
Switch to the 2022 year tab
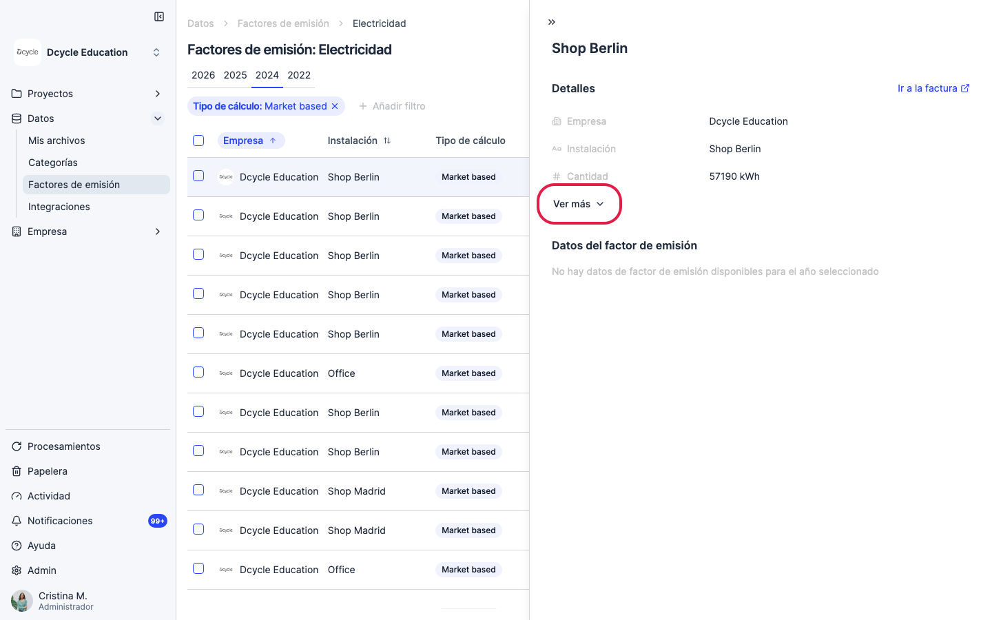[x=299, y=75]
